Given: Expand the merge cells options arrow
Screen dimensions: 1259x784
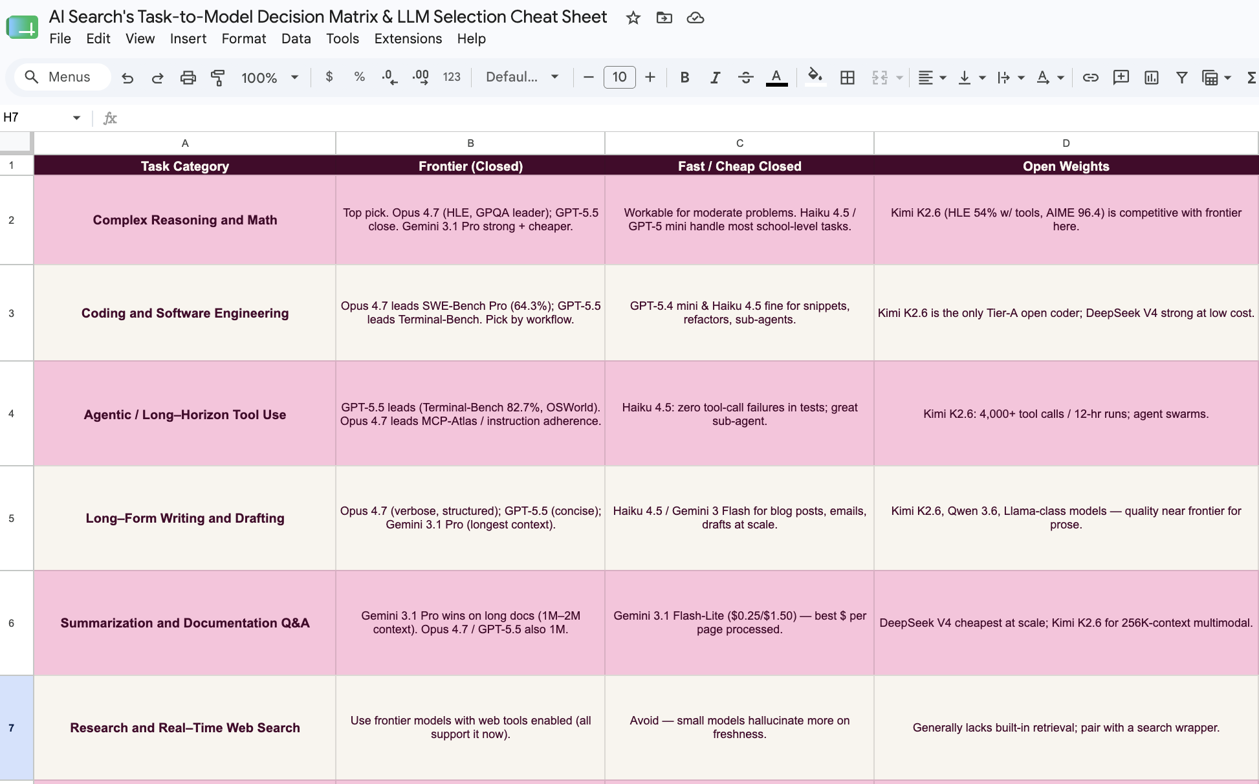Looking at the screenshot, I should coord(899,78).
